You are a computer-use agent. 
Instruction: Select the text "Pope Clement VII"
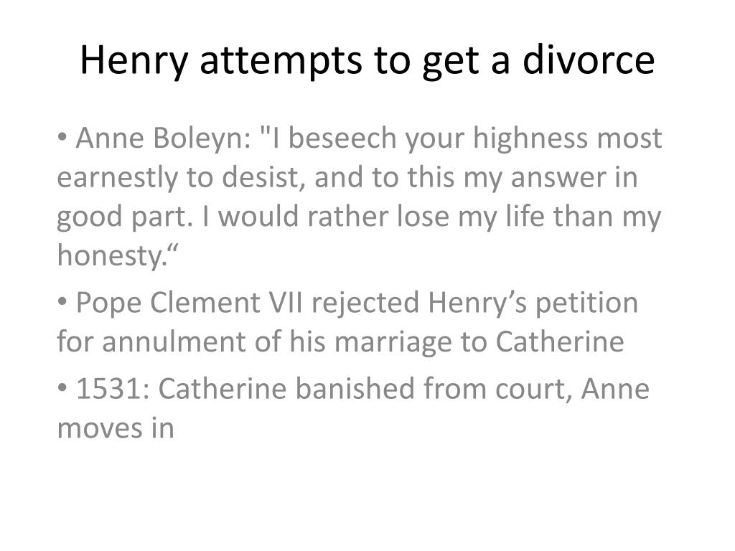tap(189, 303)
